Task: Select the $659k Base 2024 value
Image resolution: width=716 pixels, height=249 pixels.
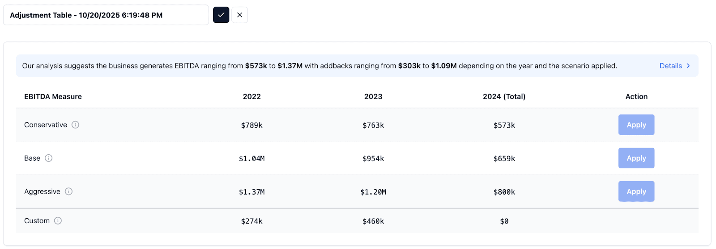Action: 504,159
